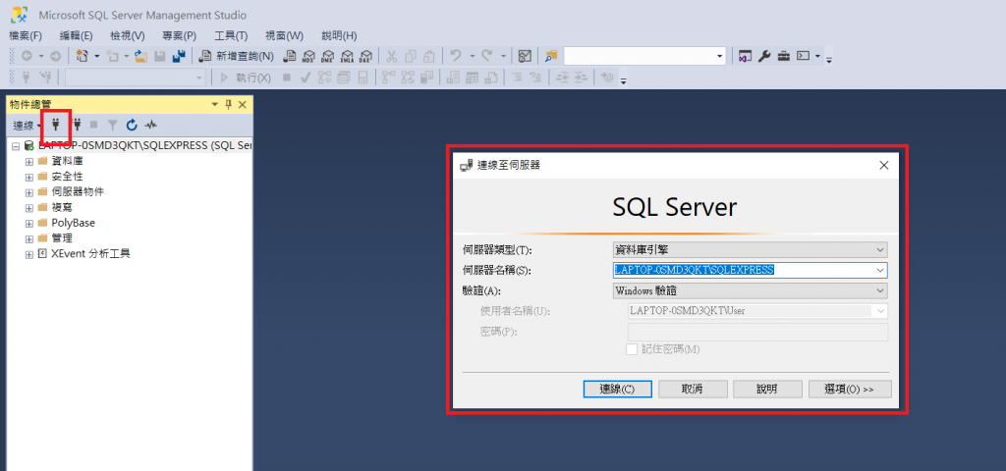Click the Cut scissors icon
Viewport: 1006px width, 471px height.
click(x=392, y=56)
